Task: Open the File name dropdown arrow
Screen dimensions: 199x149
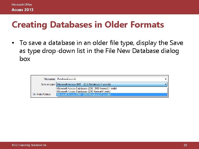Action: (x=166, y=79)
